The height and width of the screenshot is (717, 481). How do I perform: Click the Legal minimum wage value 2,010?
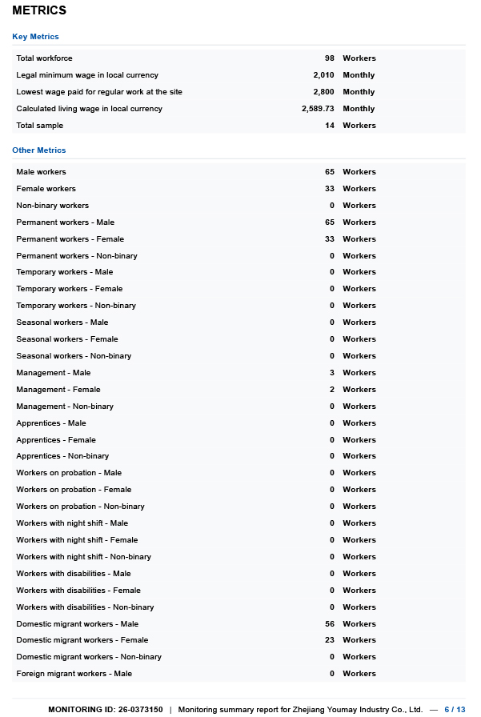[323, 75]
